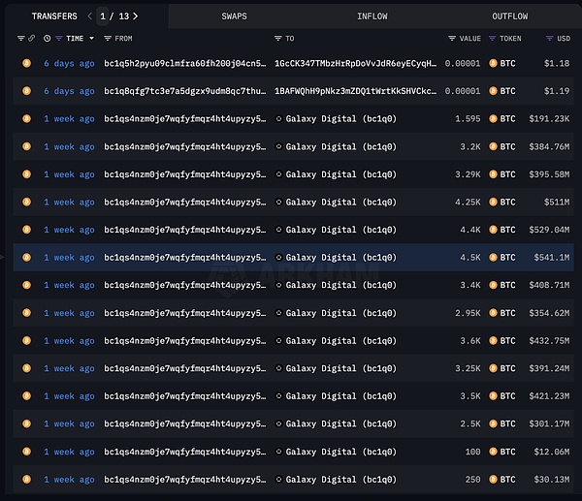Open the OUTFLOW tab
Screen dimensions: 582x501
click(509, 16)
